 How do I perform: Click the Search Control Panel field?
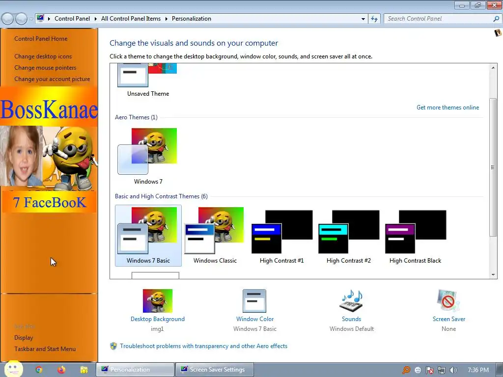coord(439,19)
